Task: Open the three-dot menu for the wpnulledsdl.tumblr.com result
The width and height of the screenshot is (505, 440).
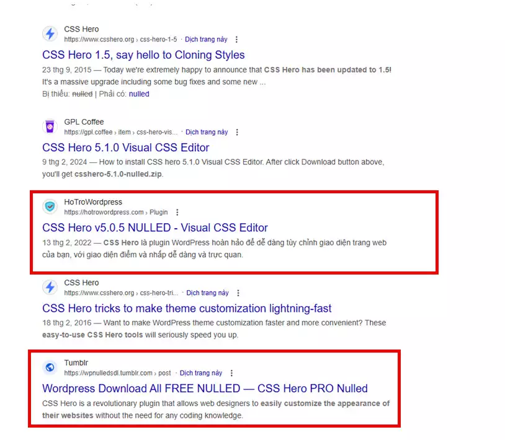Action: (231, 373)
